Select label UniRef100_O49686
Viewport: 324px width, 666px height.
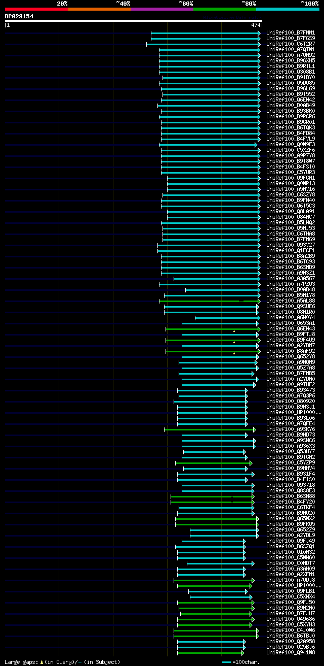point(291,619)
